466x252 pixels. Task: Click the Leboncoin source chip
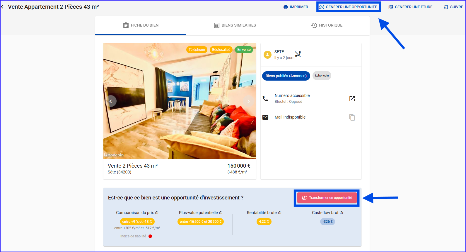[322, 76]
